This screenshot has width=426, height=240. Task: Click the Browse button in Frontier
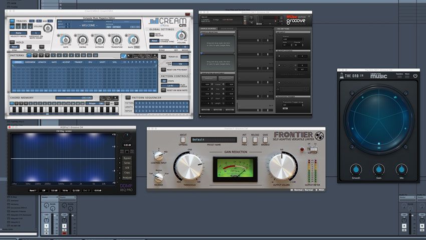[x=265, y=140]
